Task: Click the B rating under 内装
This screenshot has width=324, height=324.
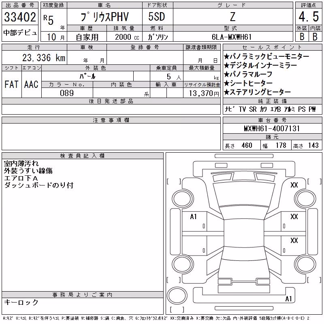Action: [315, 36]
